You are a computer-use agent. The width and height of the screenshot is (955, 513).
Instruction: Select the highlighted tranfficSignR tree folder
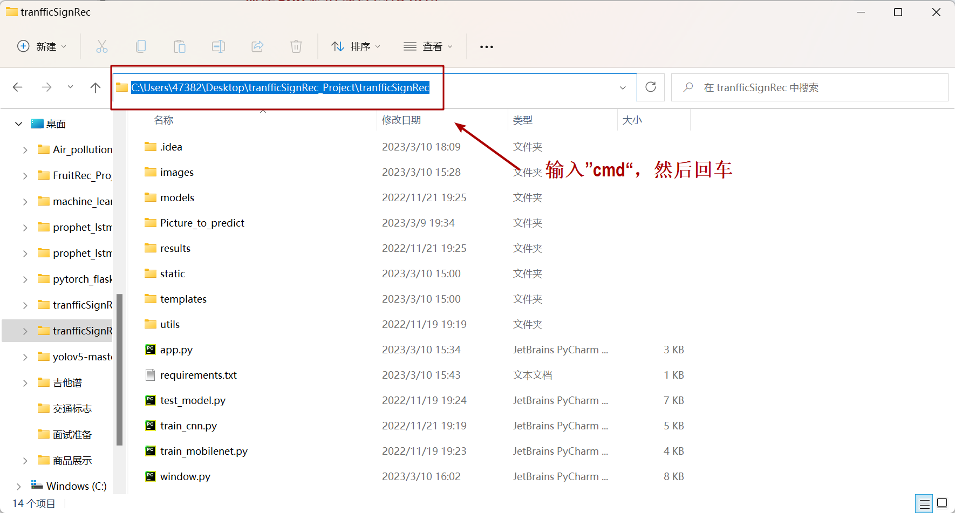click(57, 331)
